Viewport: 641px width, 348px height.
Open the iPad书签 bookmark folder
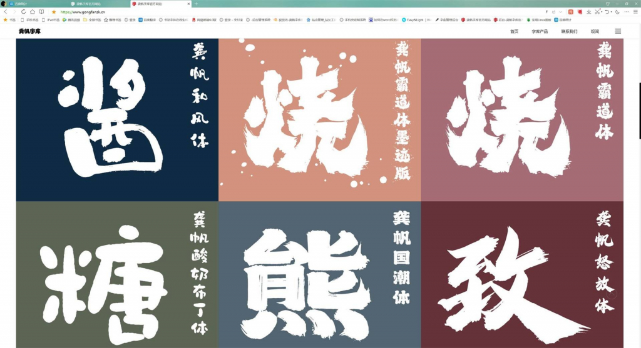pyautogui.click(x=51, y=19)
